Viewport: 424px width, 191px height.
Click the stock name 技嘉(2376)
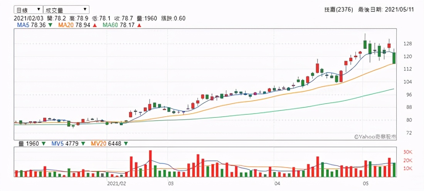pyautogui.click(x=339, y=10)
